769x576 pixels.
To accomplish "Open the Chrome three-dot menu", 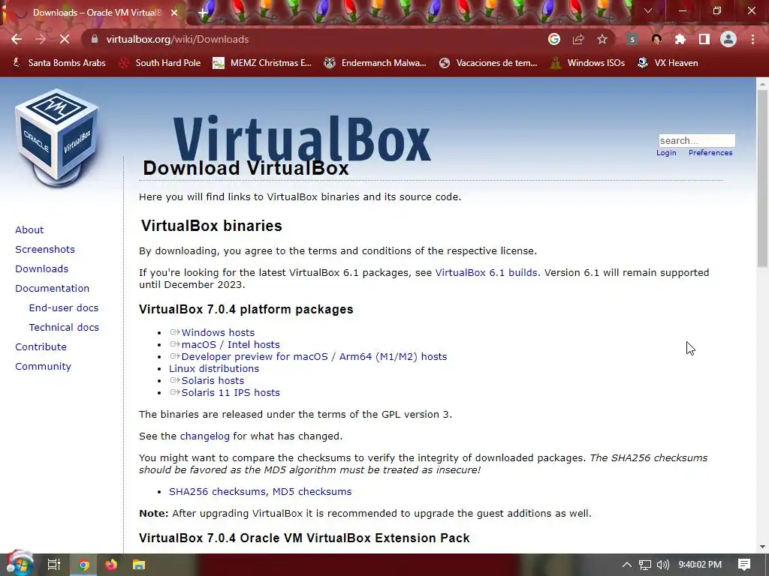I will [752, 39].
